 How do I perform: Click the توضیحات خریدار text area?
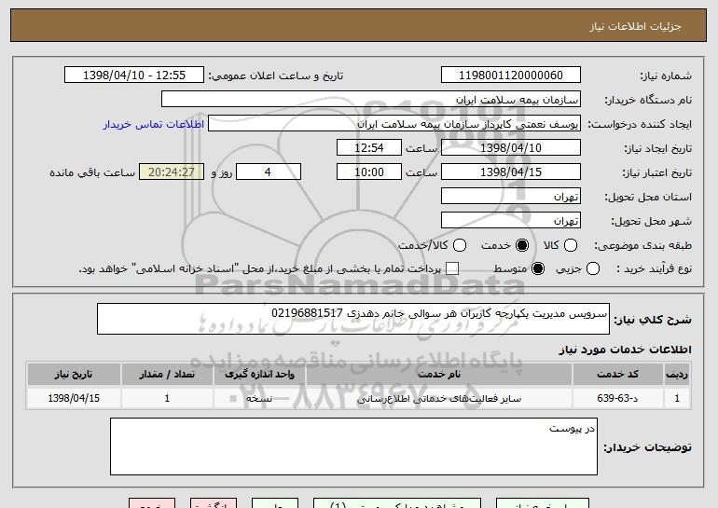point(353,446)
